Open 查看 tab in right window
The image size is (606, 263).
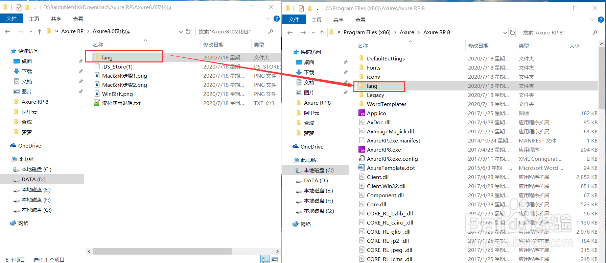[360, 20]
